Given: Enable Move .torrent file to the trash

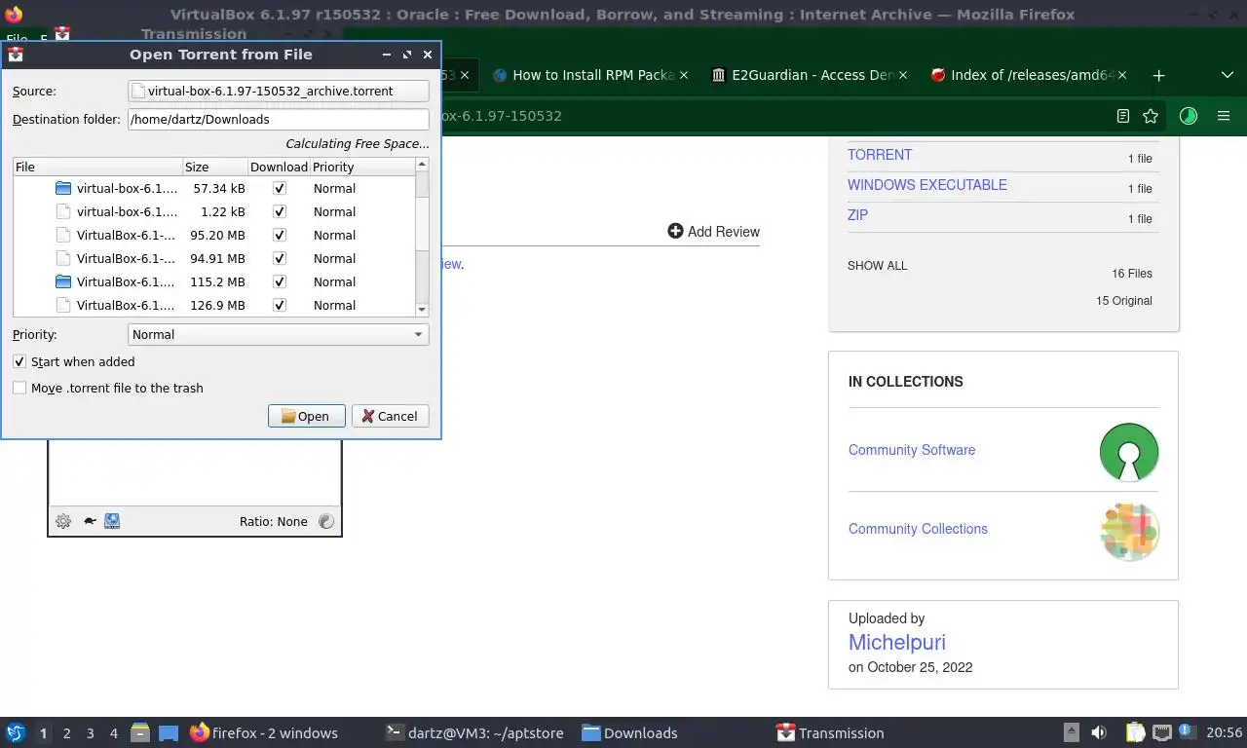Looking at the screenshot, I should pyautogui.click(x=19, y=388).
